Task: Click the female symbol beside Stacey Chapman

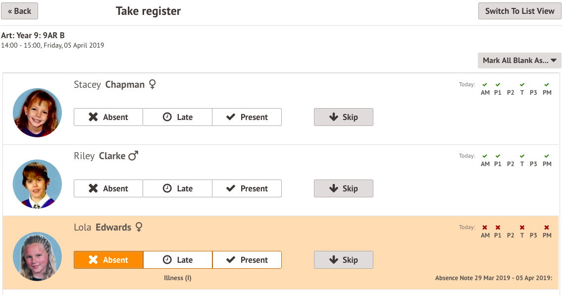Action: tap(153, 84)
